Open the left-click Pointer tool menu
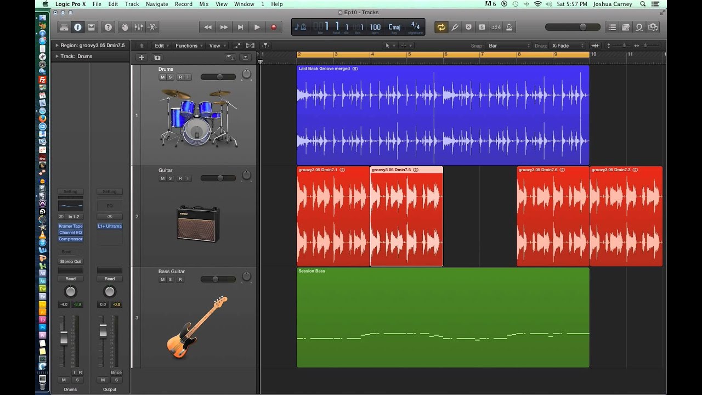The image size is (702, 395). [389, 46]
